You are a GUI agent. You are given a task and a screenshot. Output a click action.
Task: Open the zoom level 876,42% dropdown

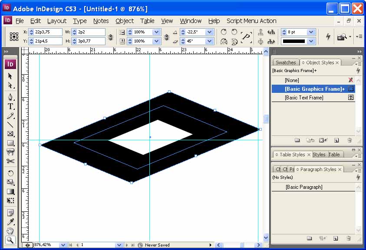(63, 245)
